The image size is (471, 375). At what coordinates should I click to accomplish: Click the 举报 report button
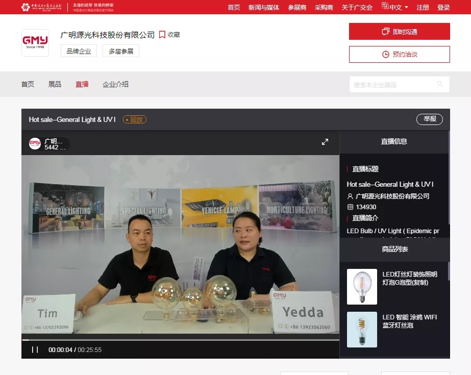[430, 119]
